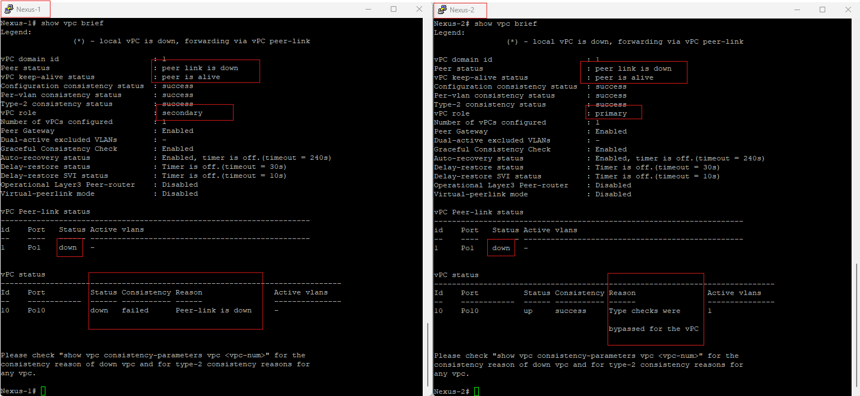Click 'Virtual-peerlink mode' Disabled value in Nexus-1
The width and height of the screenshot is (860, 396).
pos(180,194)
